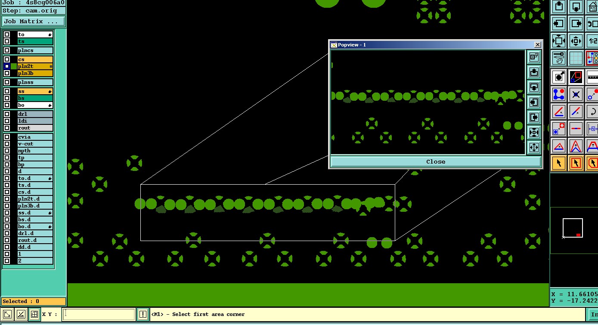
Task: Select the 'ldi' layer name
Action: [35, 121]
